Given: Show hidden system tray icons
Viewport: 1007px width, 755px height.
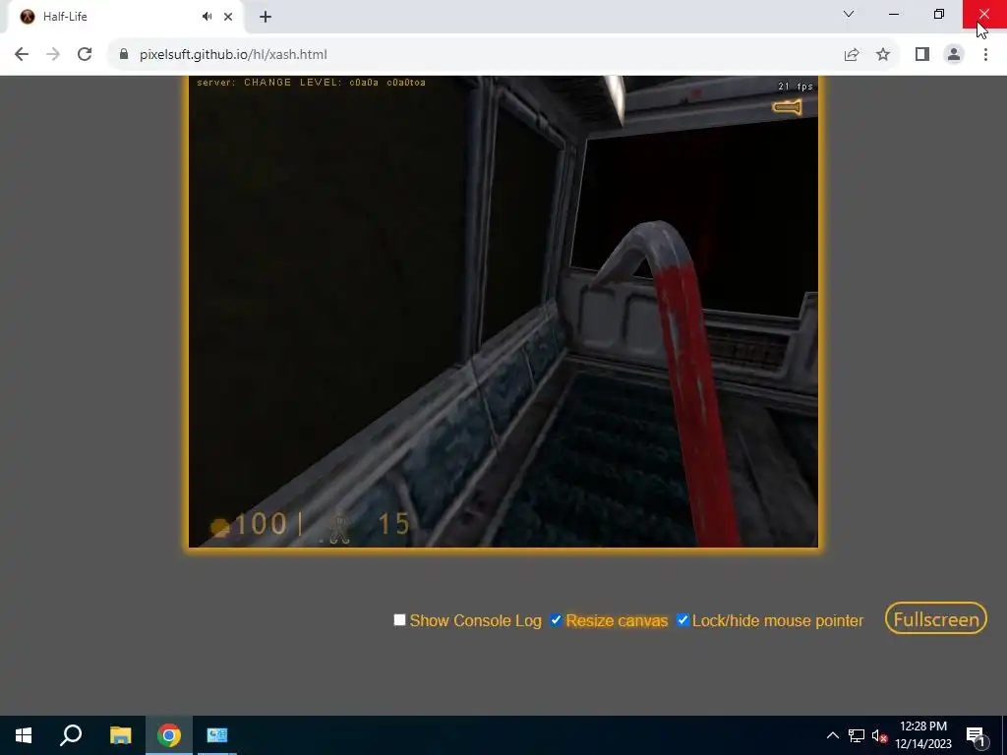Looking at the screenshot, I should point(832,735).
